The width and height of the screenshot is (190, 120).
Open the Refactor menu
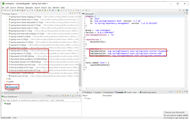pos(21,8)
